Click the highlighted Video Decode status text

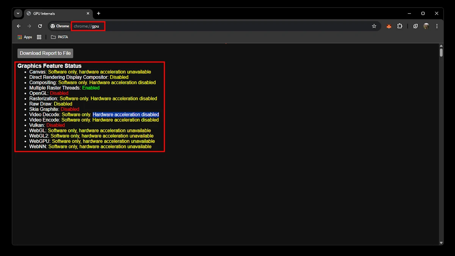point(126,115)
